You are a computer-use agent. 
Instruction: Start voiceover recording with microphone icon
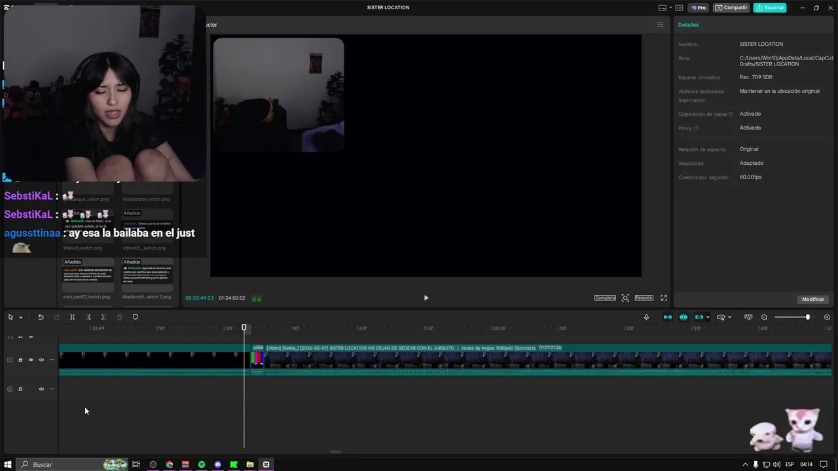(646, 317)
